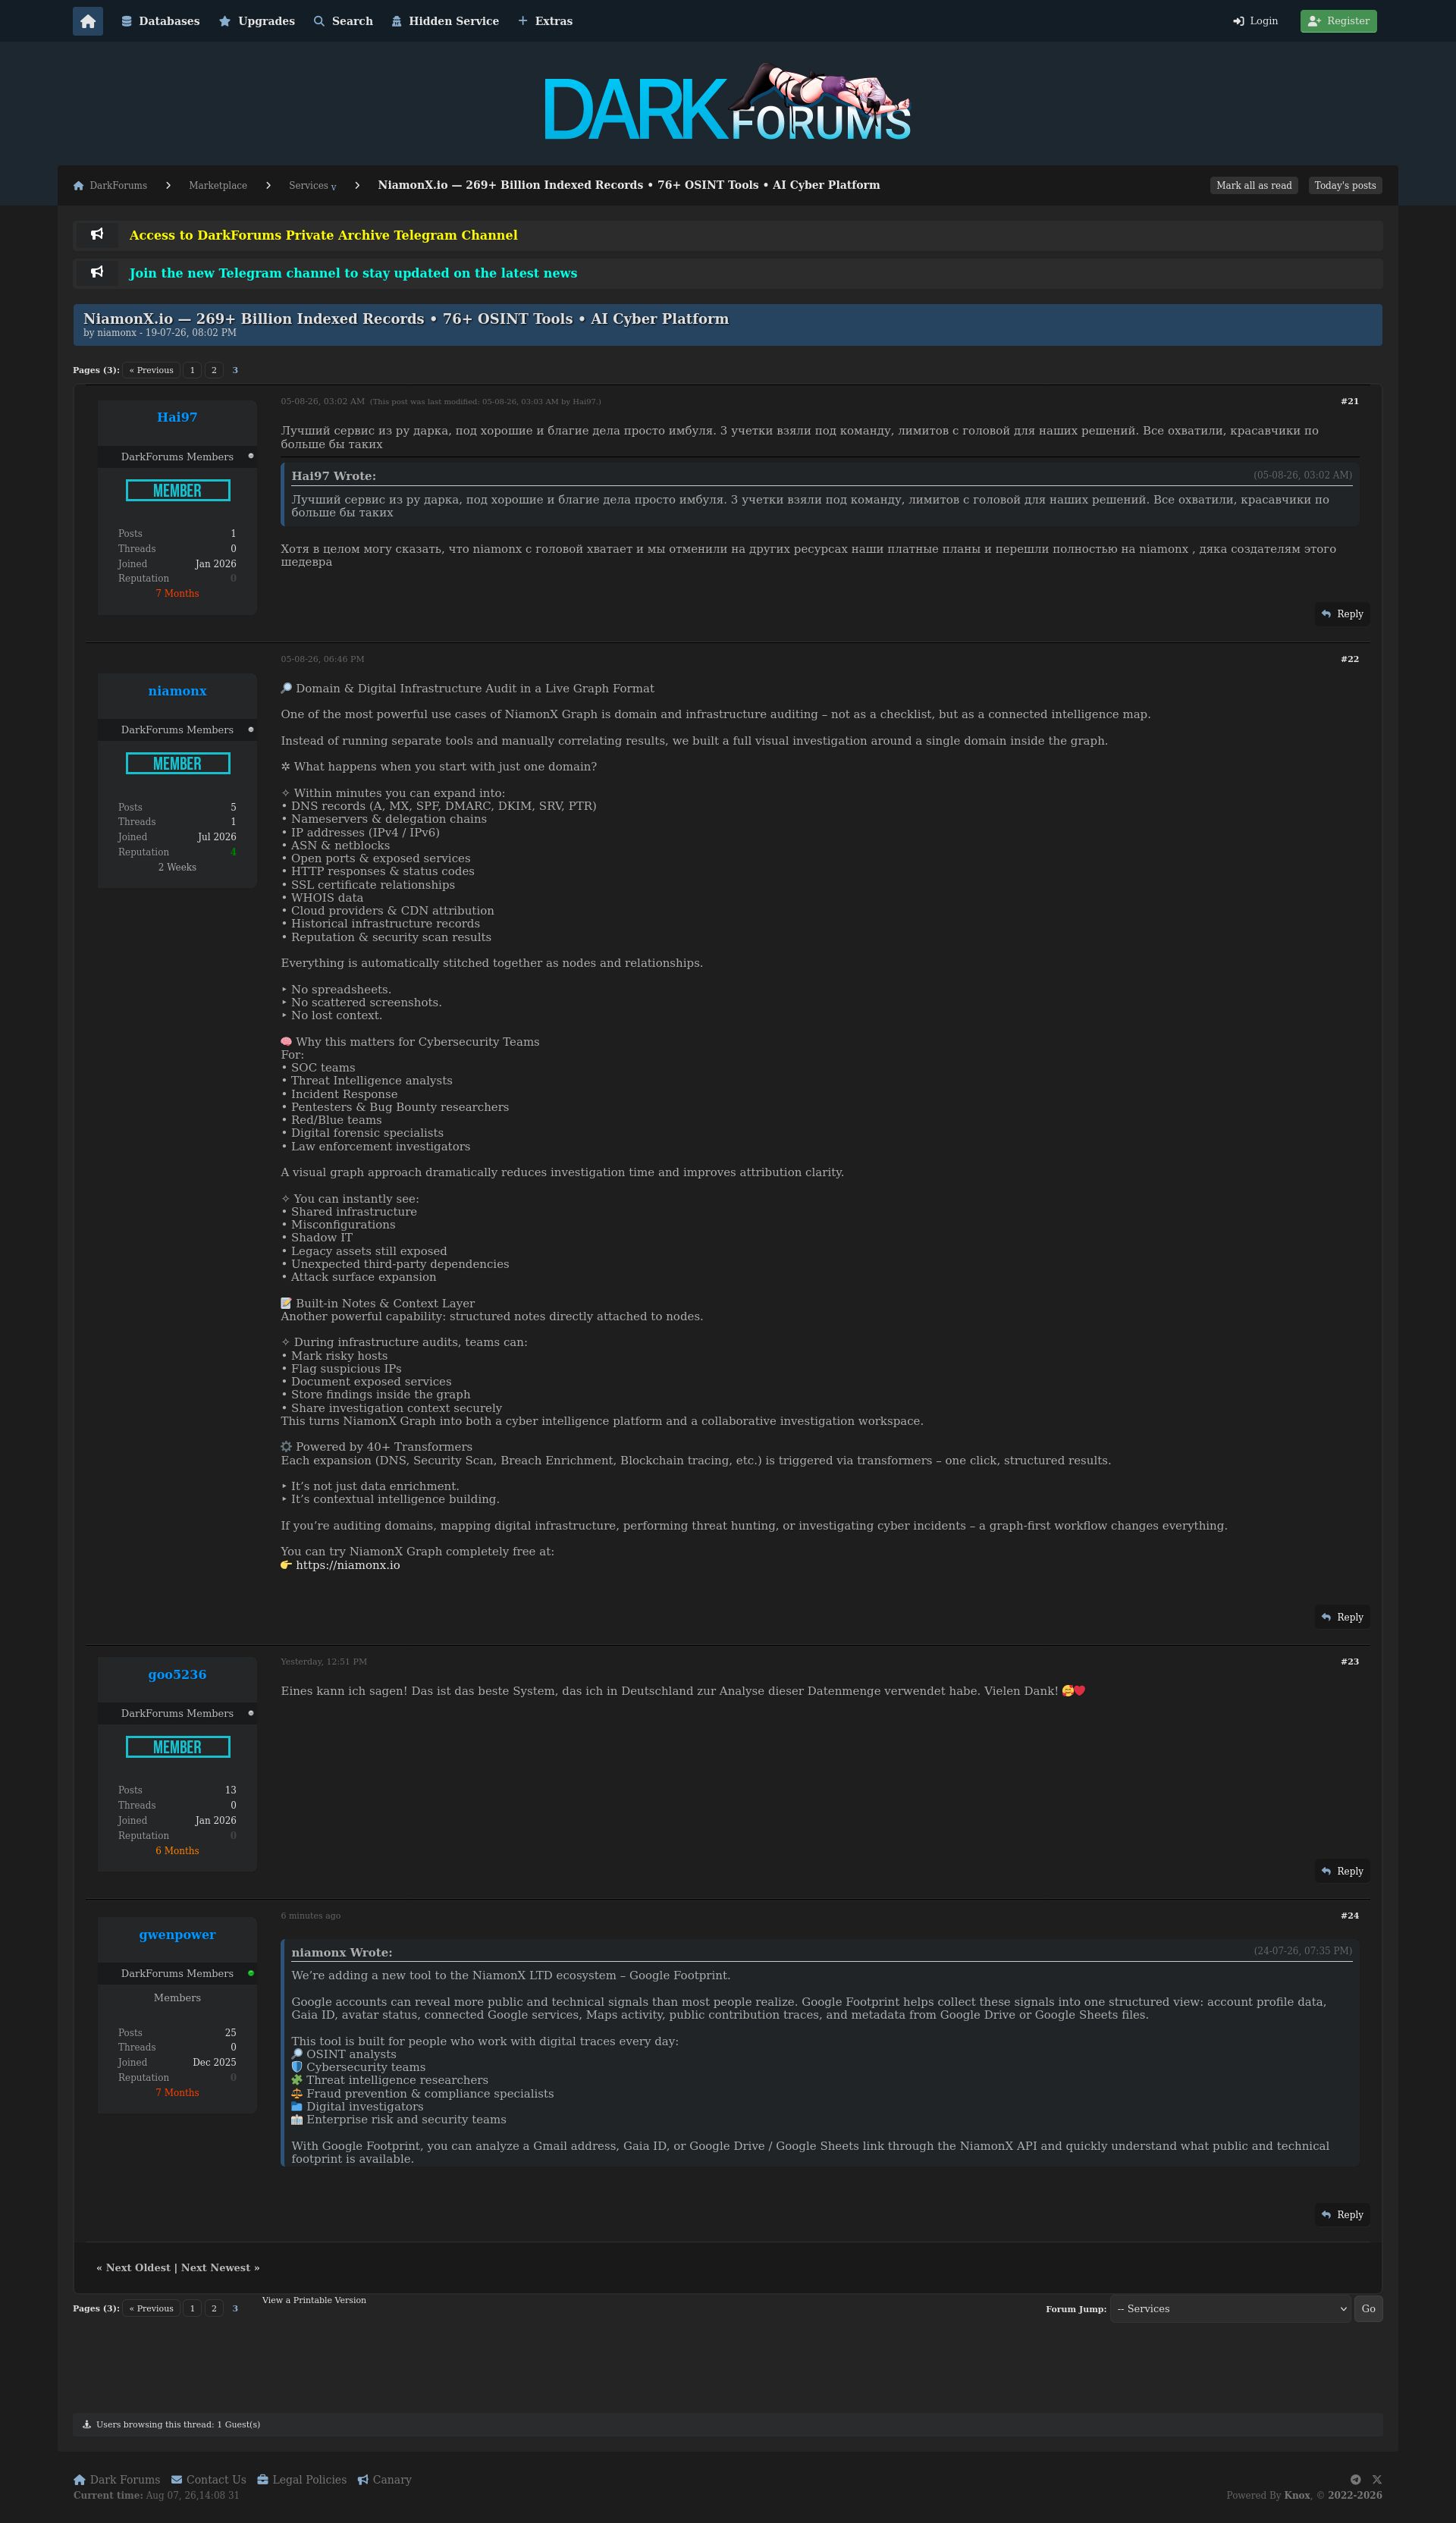Go to page 2 below the posts

pos(214,2309)
